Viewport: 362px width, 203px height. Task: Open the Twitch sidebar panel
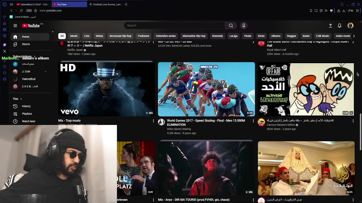pos(5,45)
